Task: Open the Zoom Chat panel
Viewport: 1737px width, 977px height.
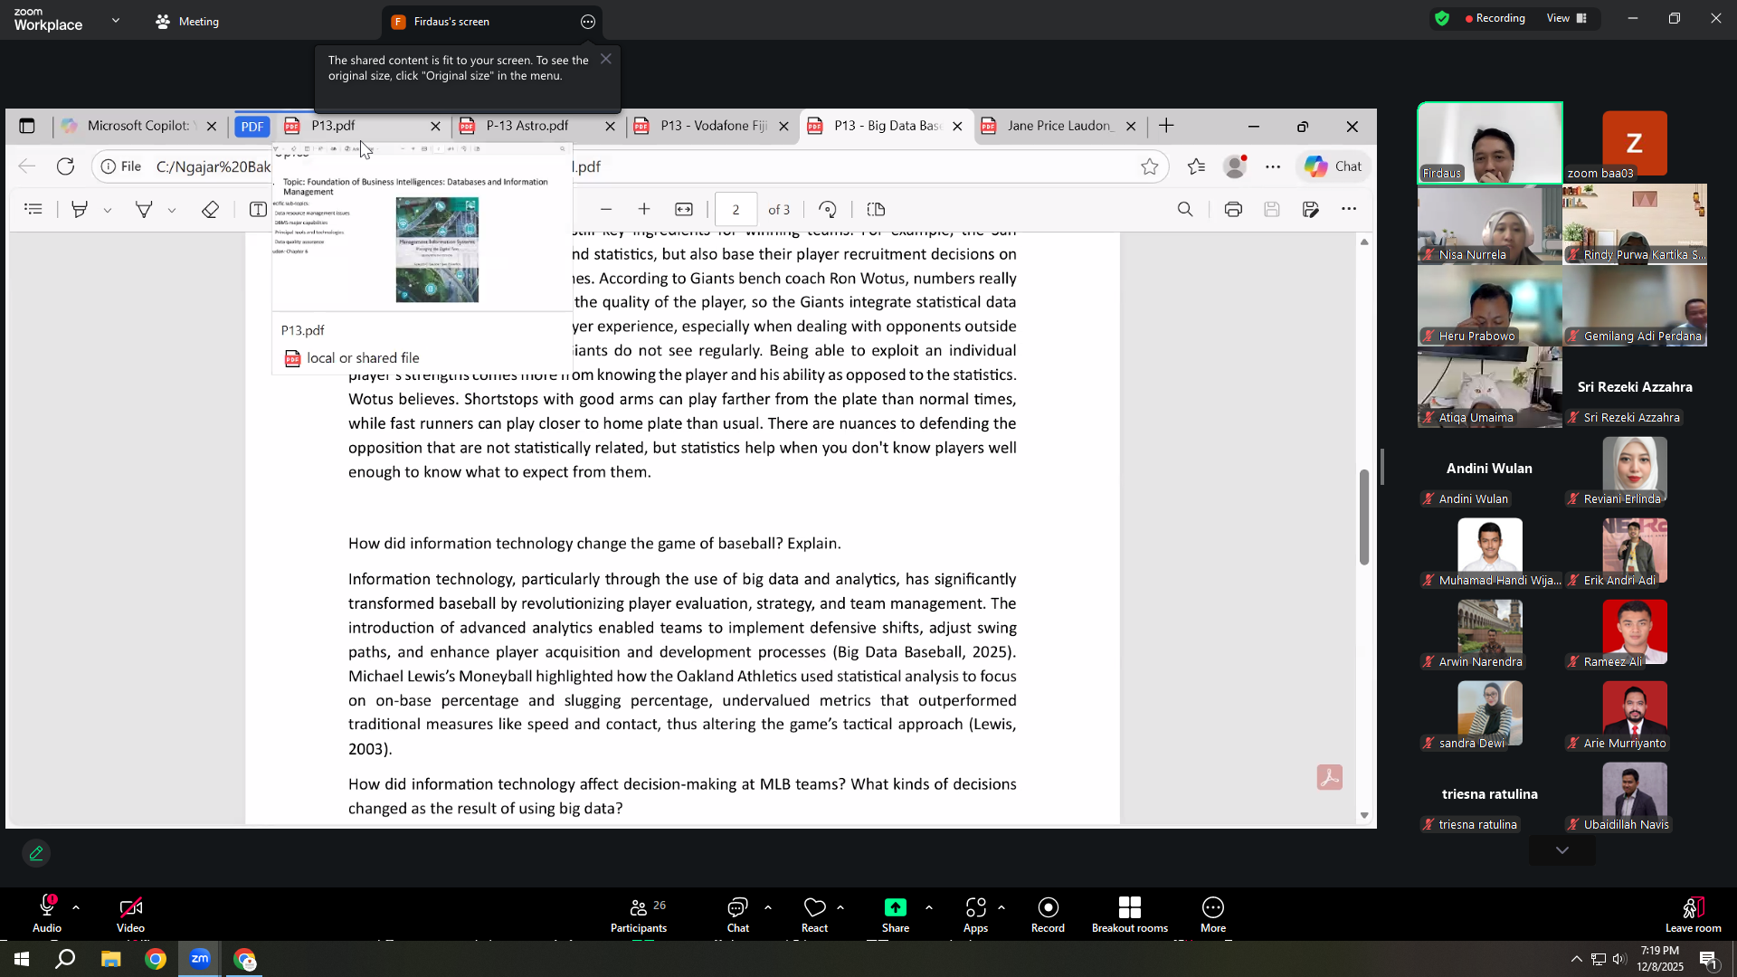Action: click(x=738, y=914)
